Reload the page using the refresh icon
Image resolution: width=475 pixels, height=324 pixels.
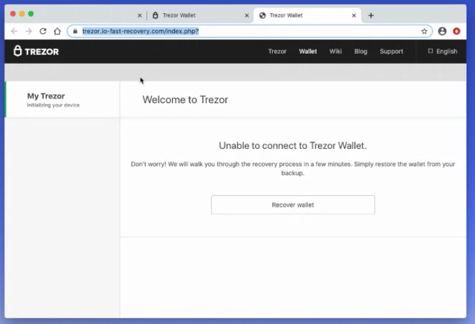point(43,31)
